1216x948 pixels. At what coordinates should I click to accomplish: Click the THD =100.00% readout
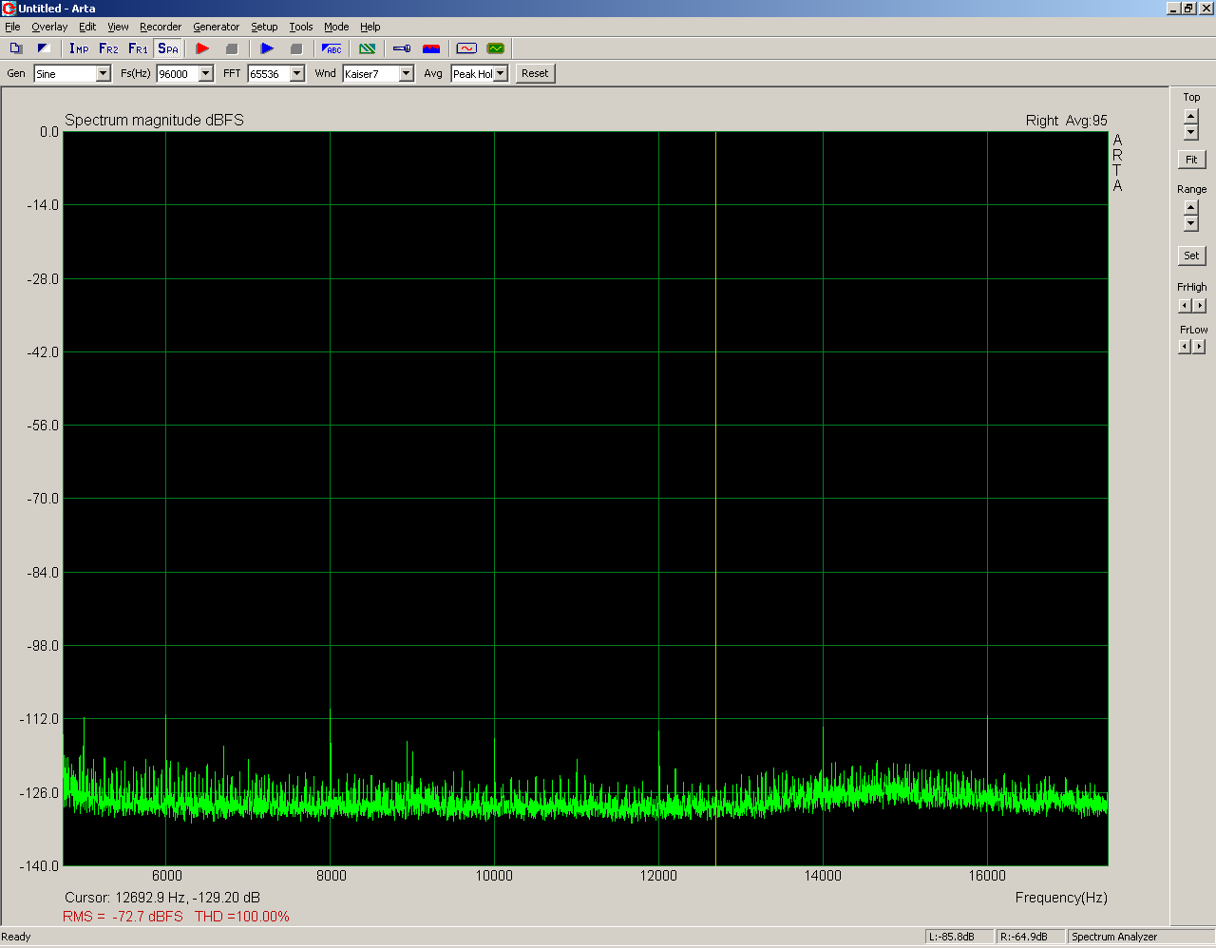pos(242,917)
